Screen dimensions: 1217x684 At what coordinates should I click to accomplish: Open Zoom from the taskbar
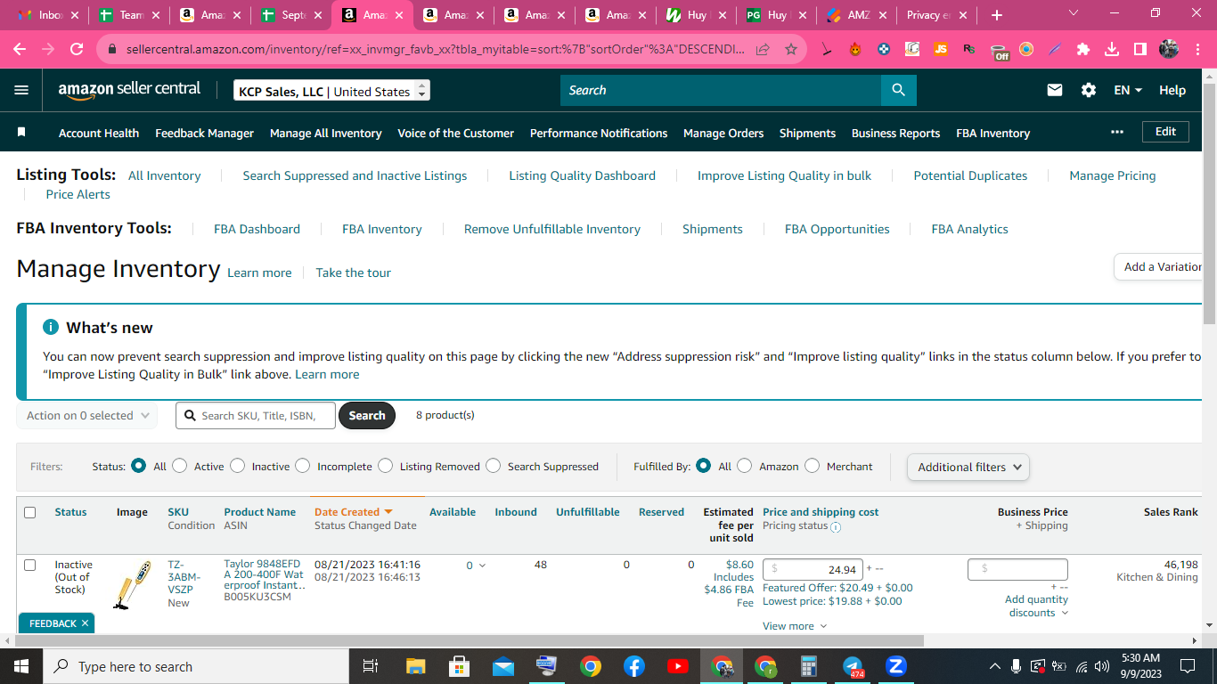click(x=896, y=666)
